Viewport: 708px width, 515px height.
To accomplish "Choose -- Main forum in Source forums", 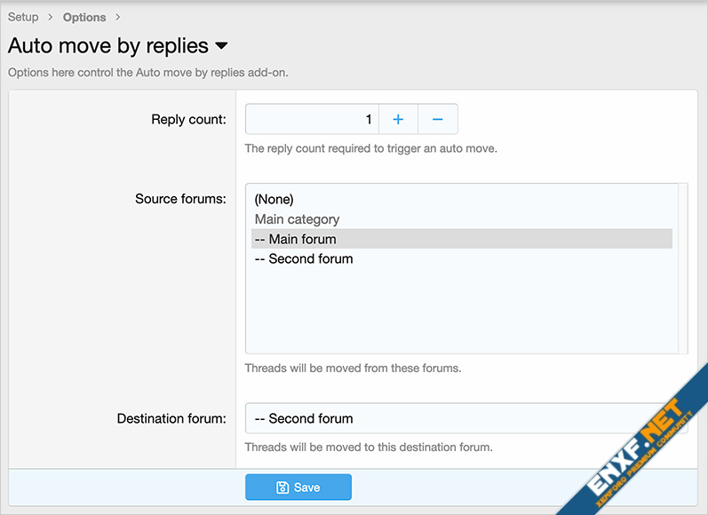I will click(x=295, y=239).
